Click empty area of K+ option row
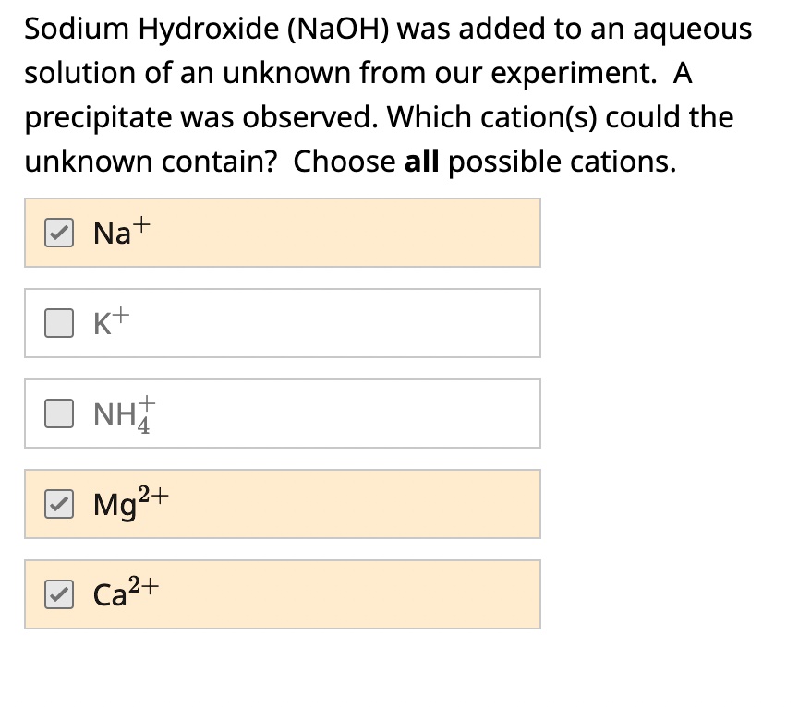Screen dimensions: 811x707 tap(369, 323)
